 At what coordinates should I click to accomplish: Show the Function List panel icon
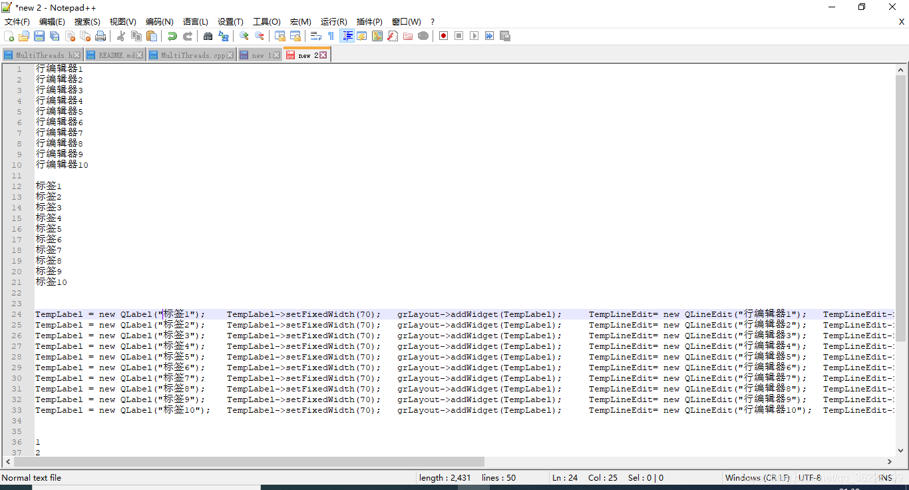pos(393,36)
